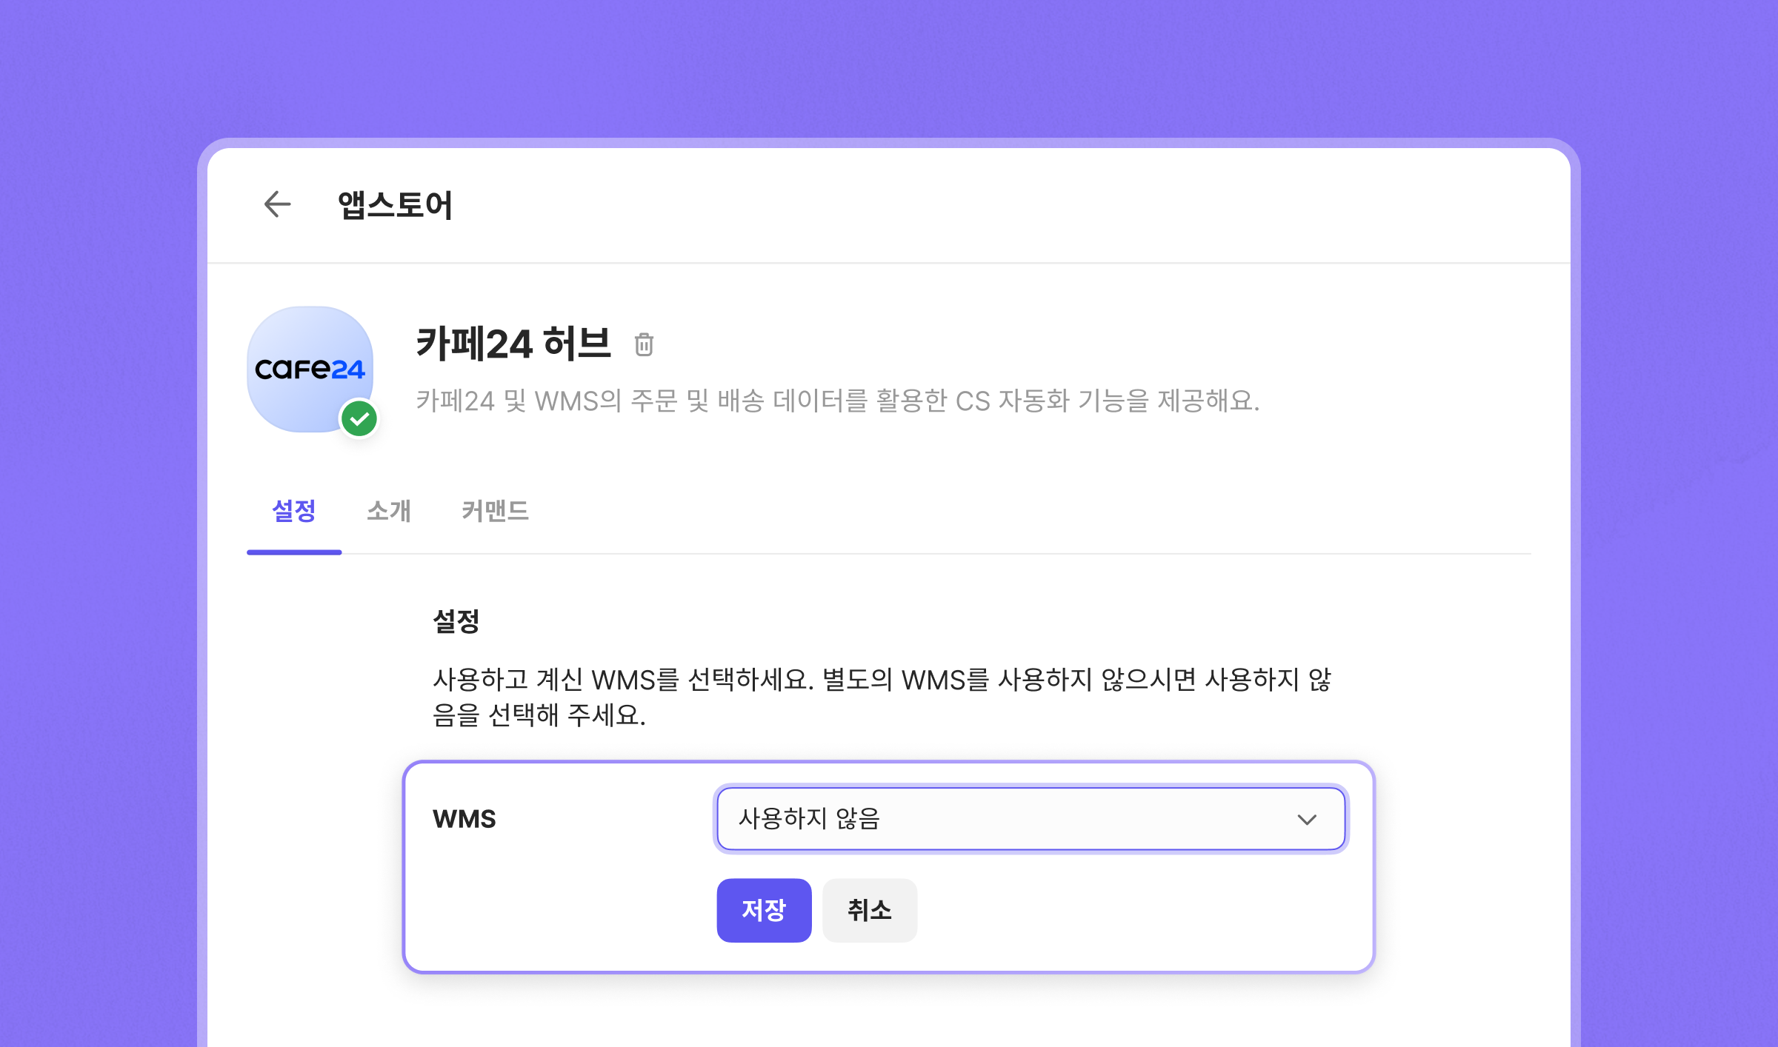Switch to the 설정 tab

tap(294, 511)
